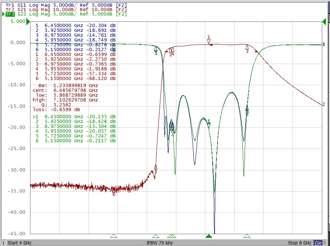
Task: Click the Start 4 GHz field
Action: coord(18,243)
